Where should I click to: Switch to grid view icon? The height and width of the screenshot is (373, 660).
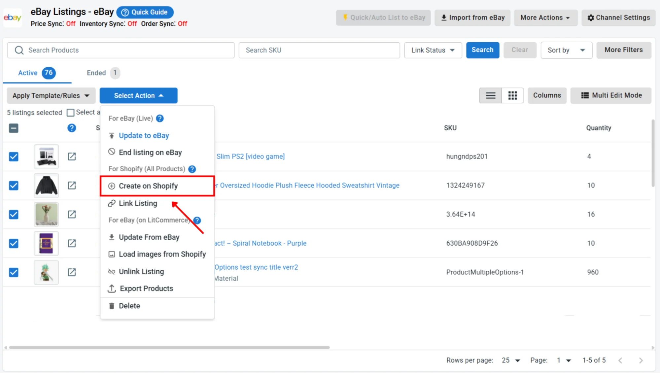click(x=512, y=95)
